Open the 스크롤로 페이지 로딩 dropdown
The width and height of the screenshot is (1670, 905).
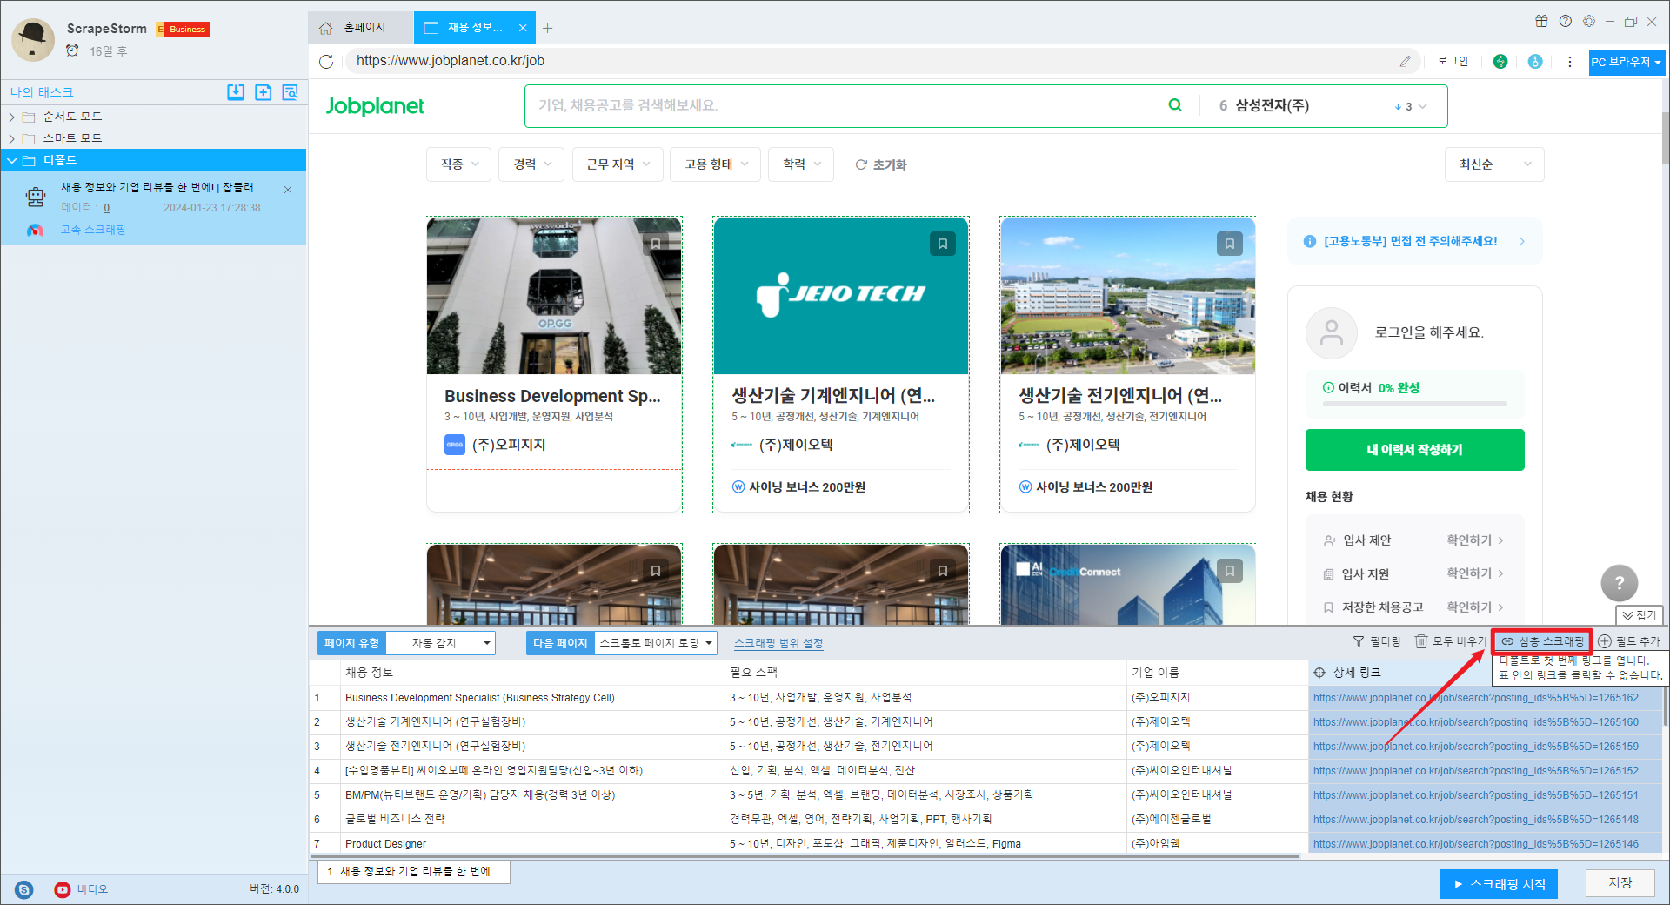(x=656, y=643)
